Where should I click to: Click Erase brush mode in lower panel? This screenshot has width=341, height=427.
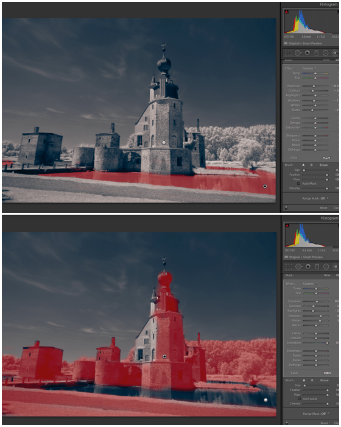(325, 380)
